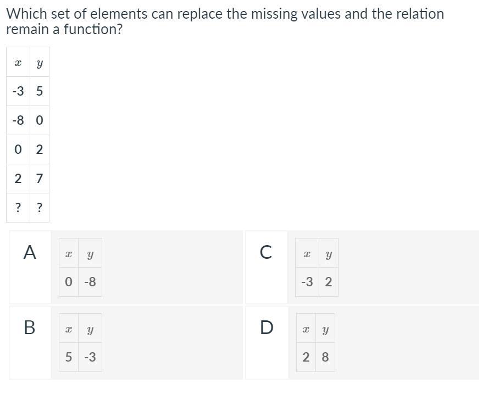Click the -8 value in option A's table
488x394 pixels.
(90, 282)
